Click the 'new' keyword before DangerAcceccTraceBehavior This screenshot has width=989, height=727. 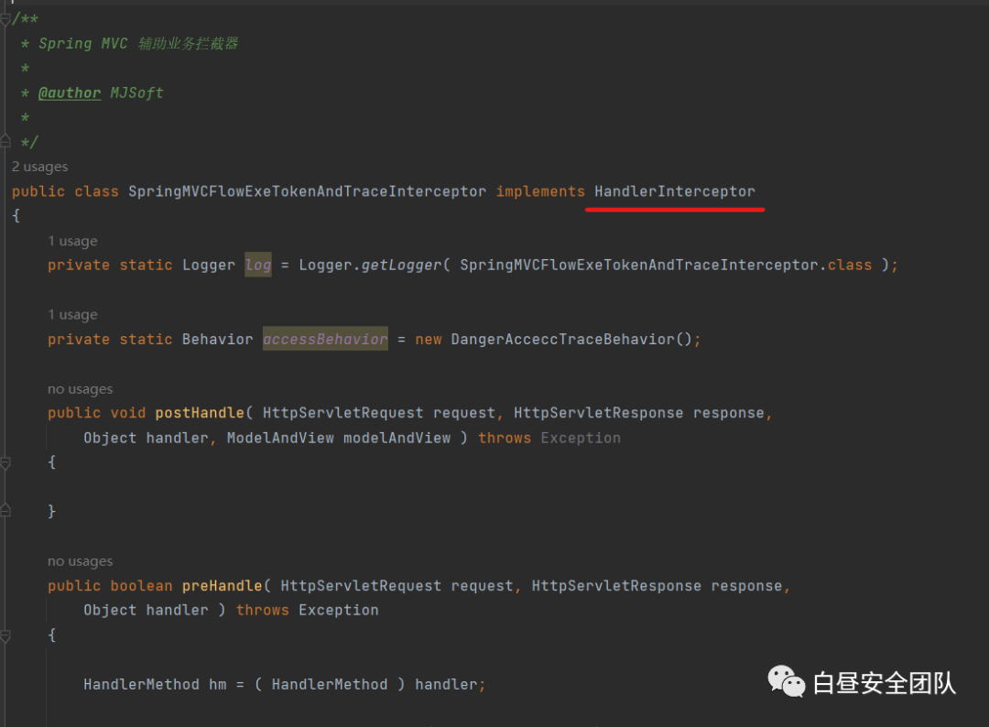tap(429, 339)
